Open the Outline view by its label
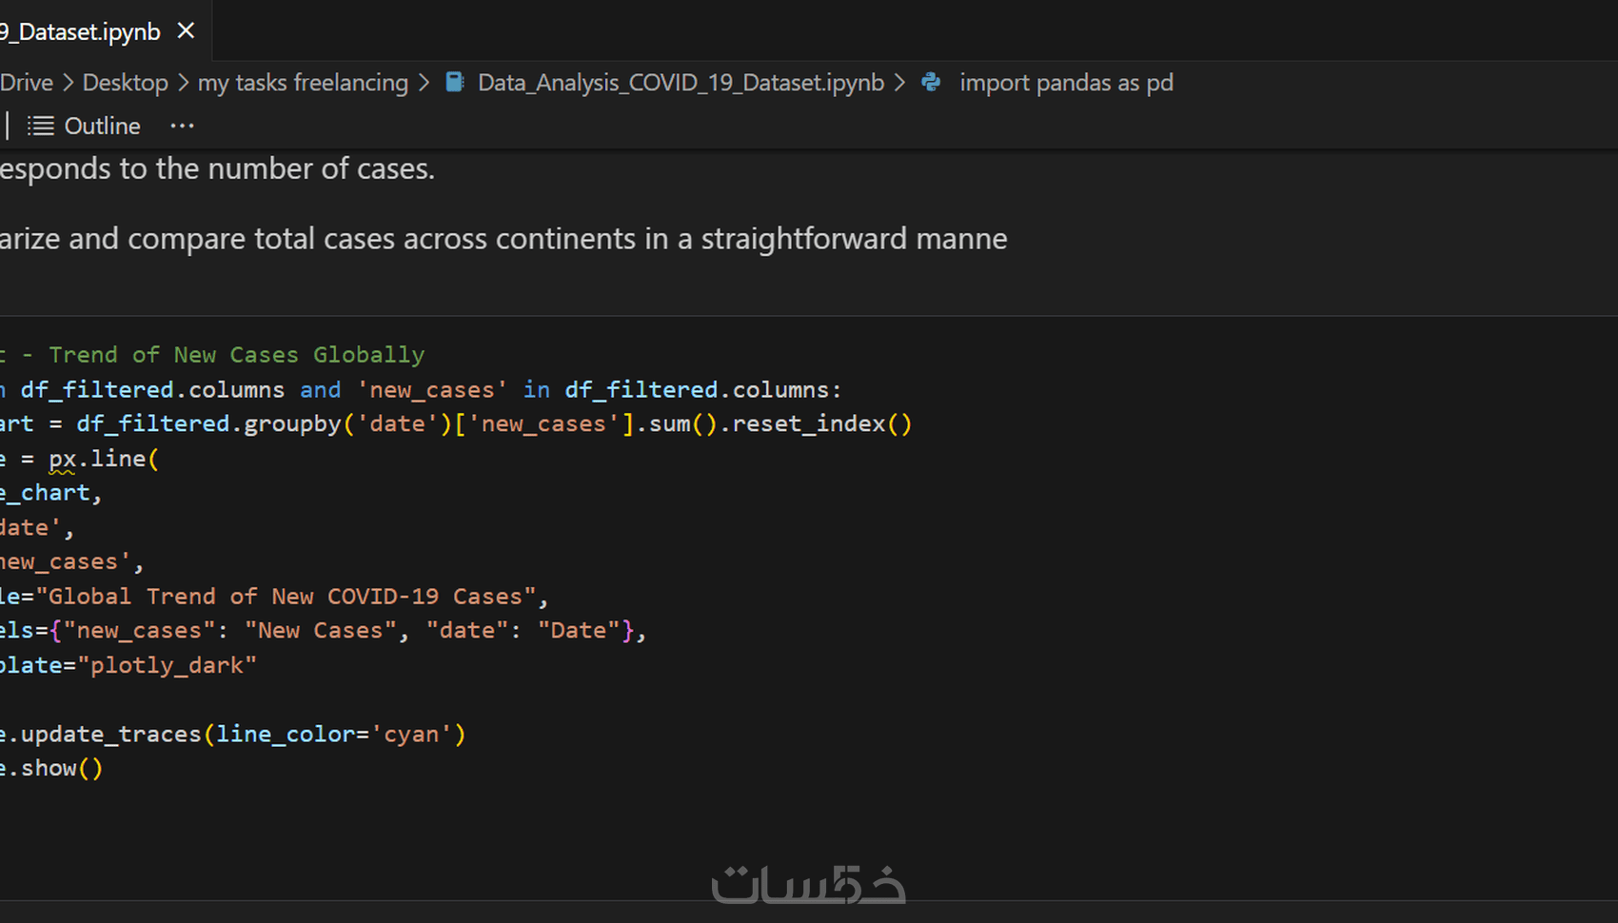 coord(102,126)
